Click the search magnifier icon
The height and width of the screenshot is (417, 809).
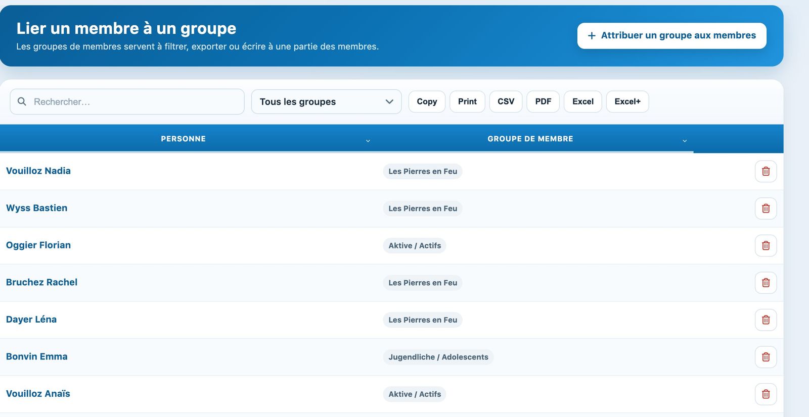point(22,101)
